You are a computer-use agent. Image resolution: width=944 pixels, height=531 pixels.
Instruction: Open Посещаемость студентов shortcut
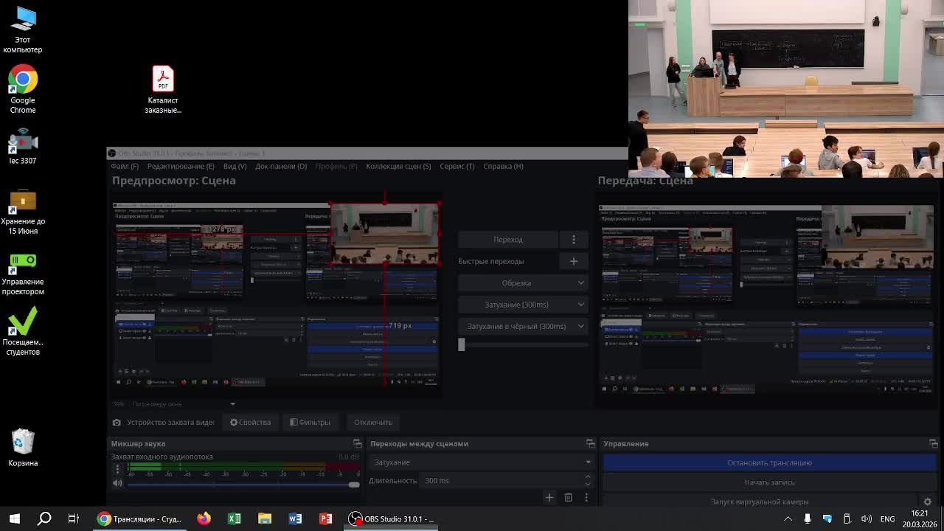click(x=23, y=332)
